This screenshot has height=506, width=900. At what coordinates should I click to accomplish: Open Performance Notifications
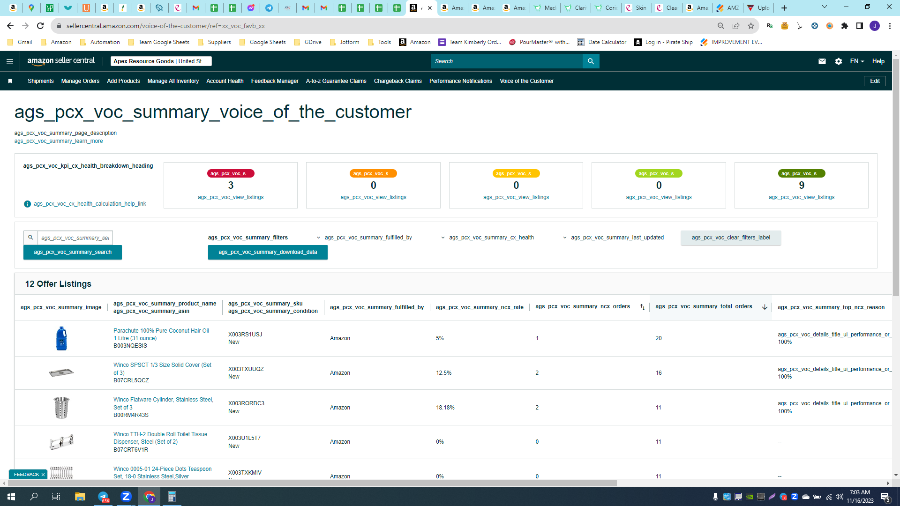pos(461,81)
